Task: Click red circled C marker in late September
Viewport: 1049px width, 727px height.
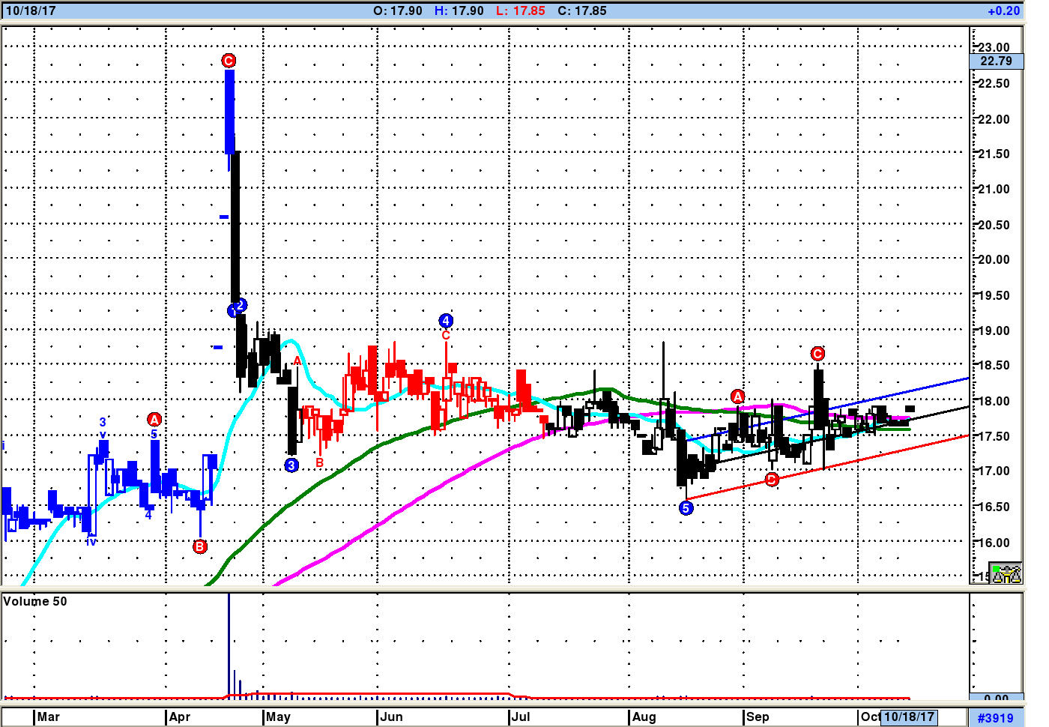Action: (817, 354)
